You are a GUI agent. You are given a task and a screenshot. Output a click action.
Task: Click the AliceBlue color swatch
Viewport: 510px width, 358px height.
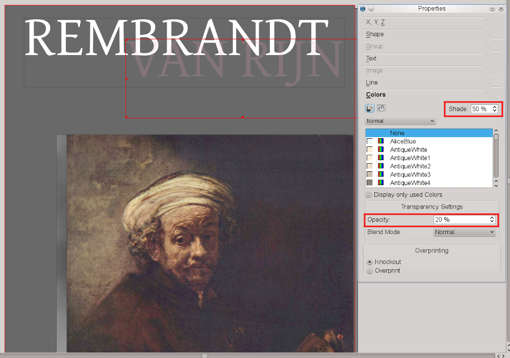370,141
